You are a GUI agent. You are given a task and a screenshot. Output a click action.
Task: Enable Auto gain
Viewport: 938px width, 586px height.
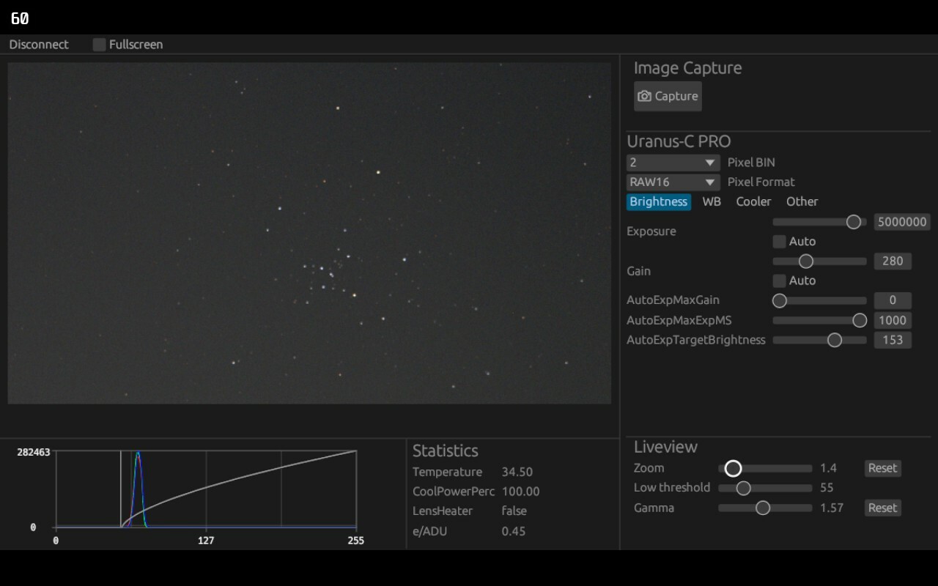tap(780, 281)
